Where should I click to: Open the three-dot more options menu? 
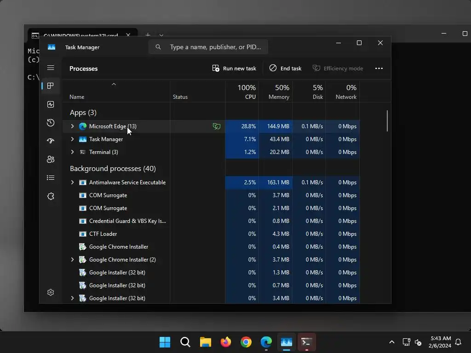379,68
